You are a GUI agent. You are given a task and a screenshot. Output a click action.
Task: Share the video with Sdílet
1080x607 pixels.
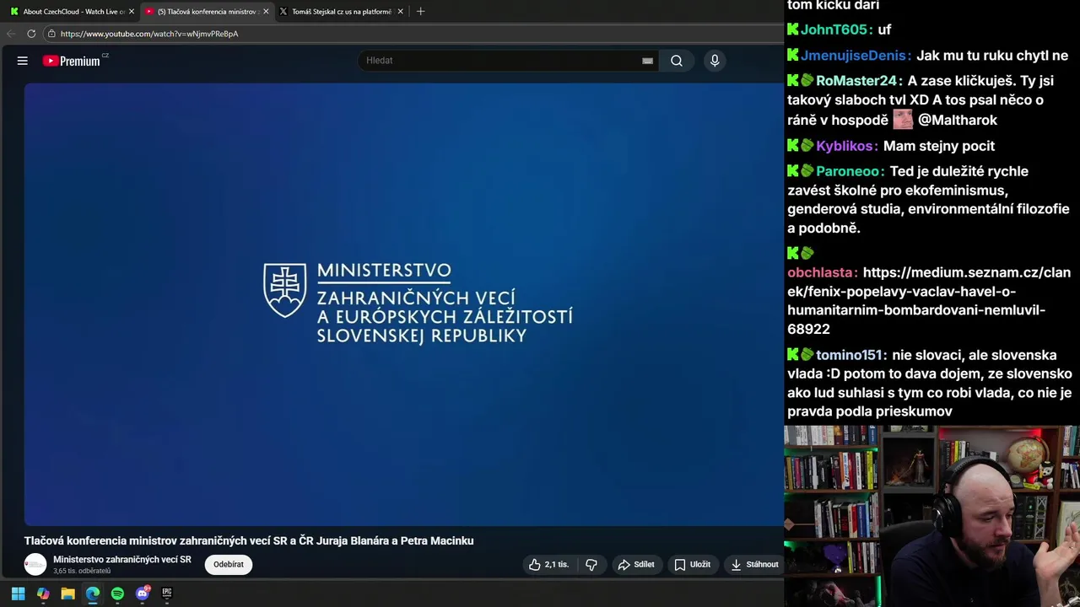tap(635, 565)
